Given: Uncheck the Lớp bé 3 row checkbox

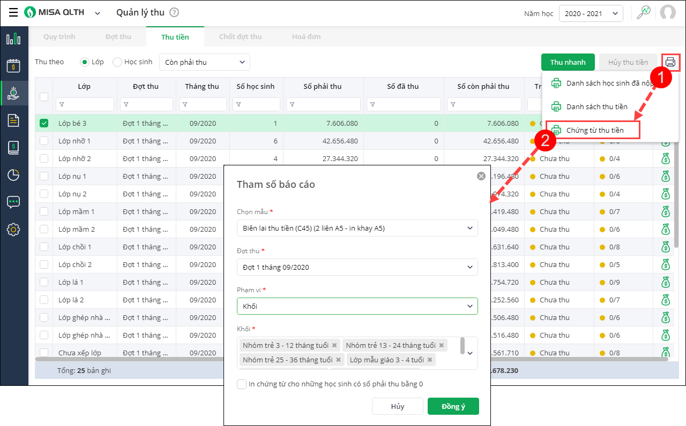Looking at the screenshot, I should 44,123.
